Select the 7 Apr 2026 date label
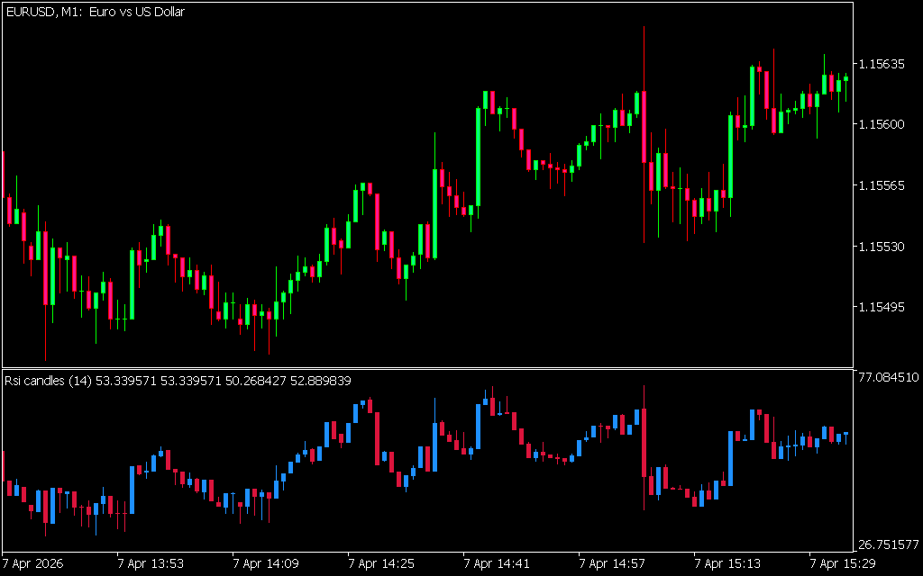The width and height of the screenshot is (923, 576). [x=34, y=563]
